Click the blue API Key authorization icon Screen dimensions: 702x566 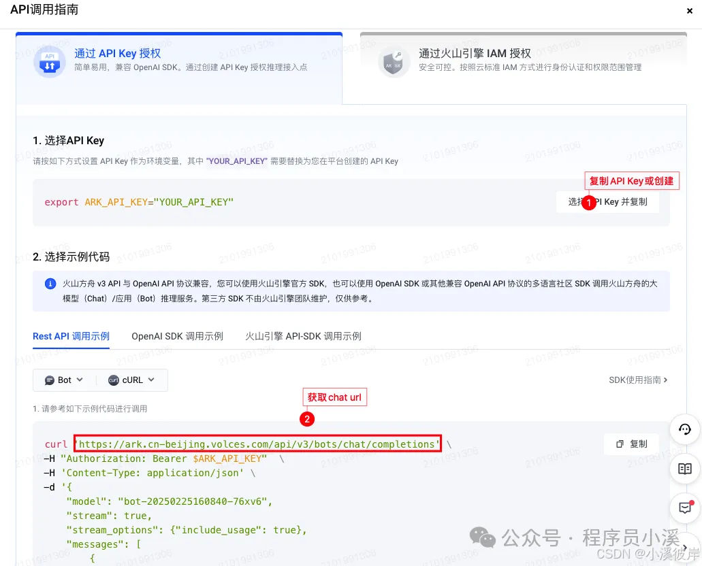point(50,62)
